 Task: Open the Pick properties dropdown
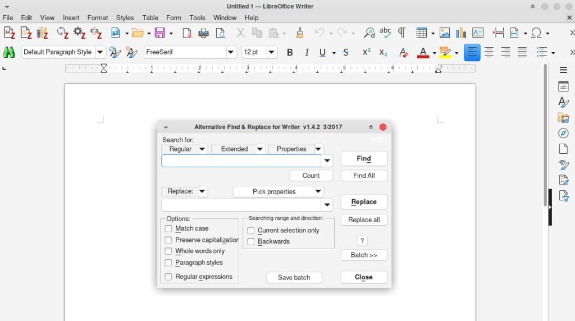pos(279,192)
